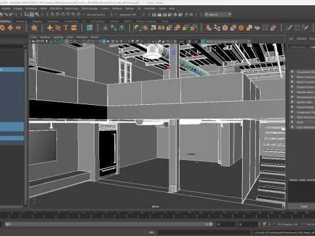Click the Bridge shelf icon
This screenshot has height=236, width=315.
click(x=217, y=28)
